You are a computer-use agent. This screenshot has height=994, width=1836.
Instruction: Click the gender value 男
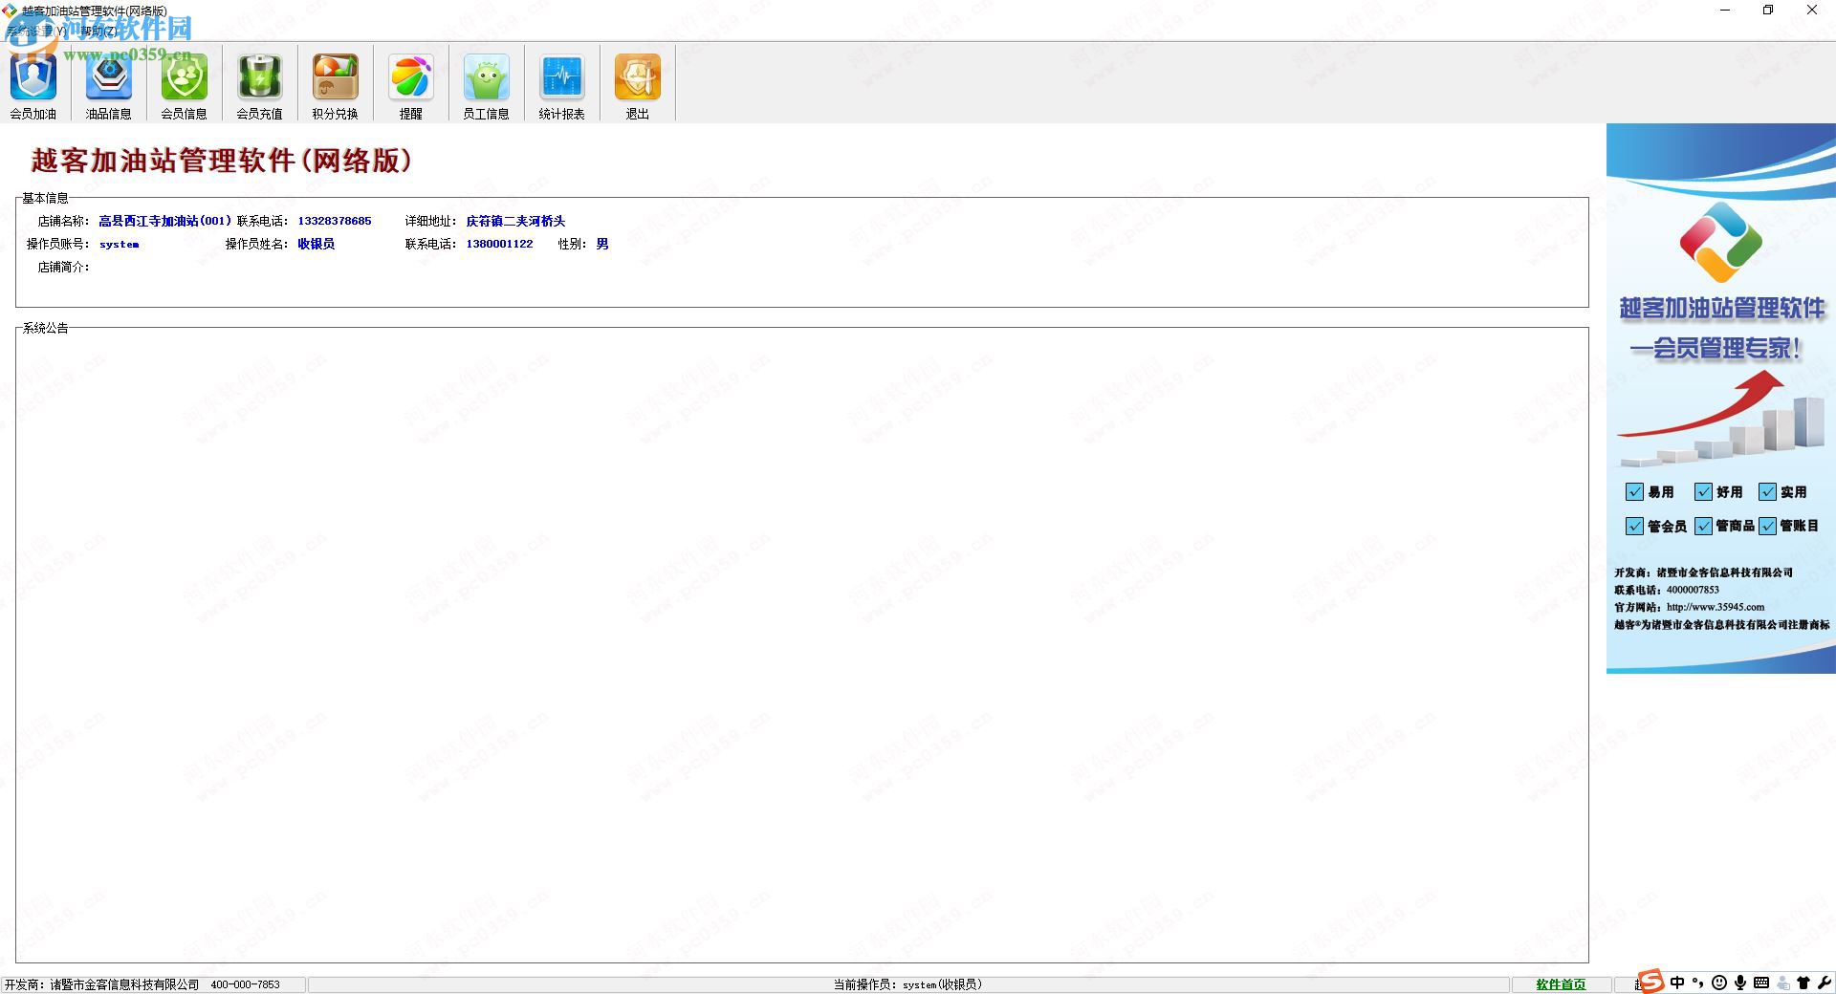click(x=602, y=244)
